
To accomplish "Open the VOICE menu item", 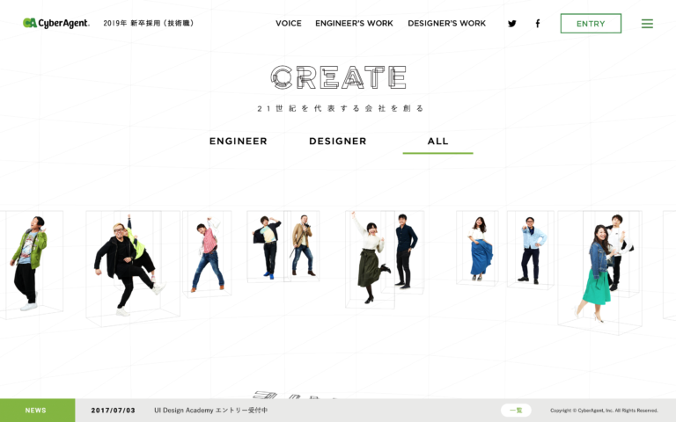I will pyautogui.click(x=289, y=23).
